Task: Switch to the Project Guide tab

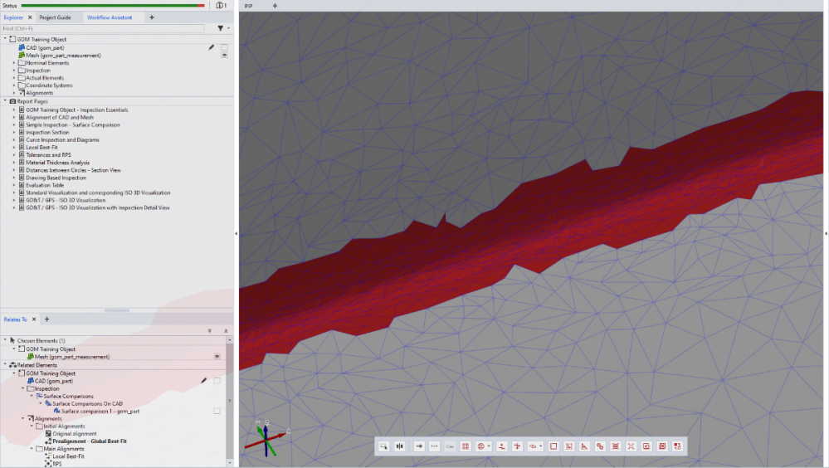Action: pos(55,17)
